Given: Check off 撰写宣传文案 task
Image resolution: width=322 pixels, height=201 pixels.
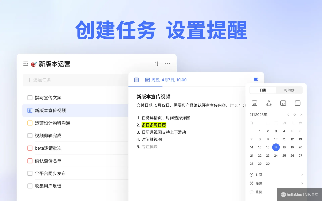Looking at the screenshot, I should (x=30, y=98).
